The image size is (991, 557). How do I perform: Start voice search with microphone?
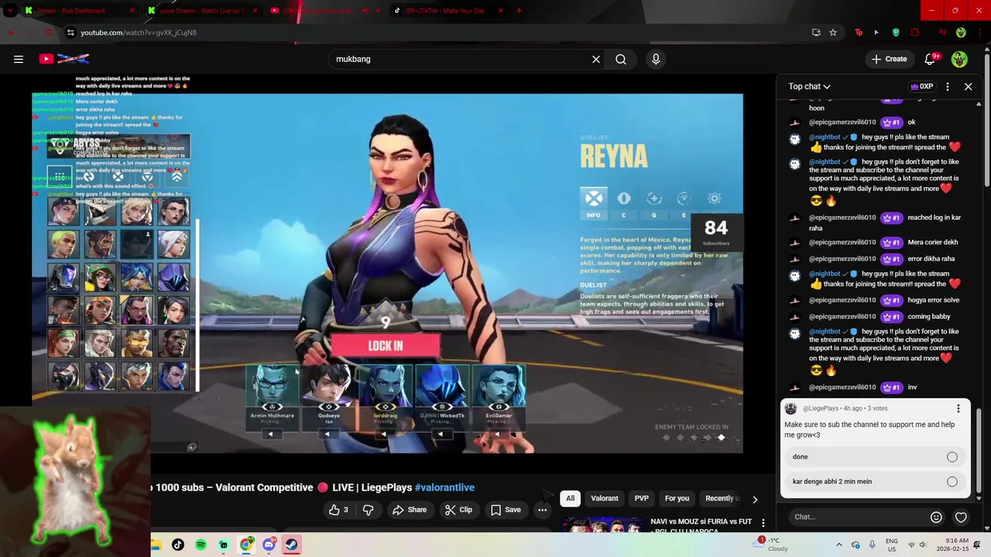(x=656, y=59)
